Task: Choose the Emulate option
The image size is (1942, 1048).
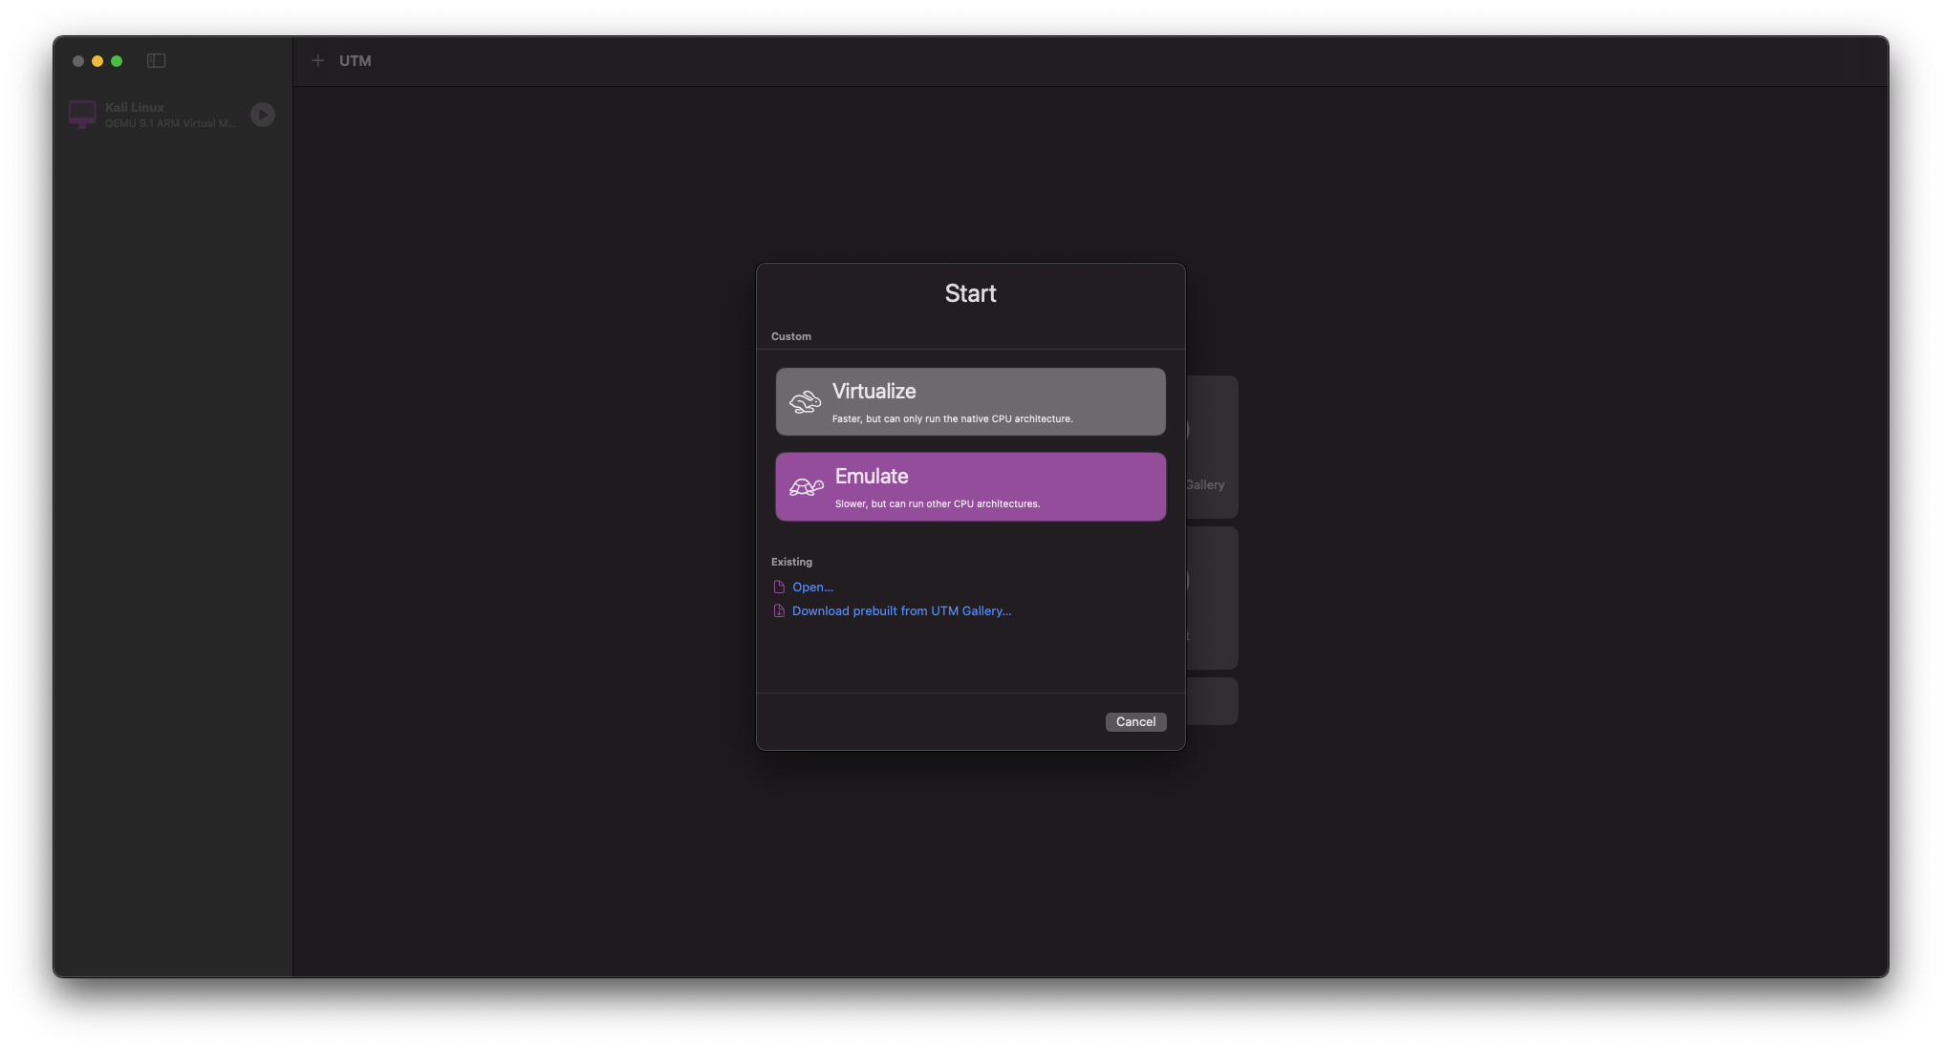Action: (x=970, y=487)
